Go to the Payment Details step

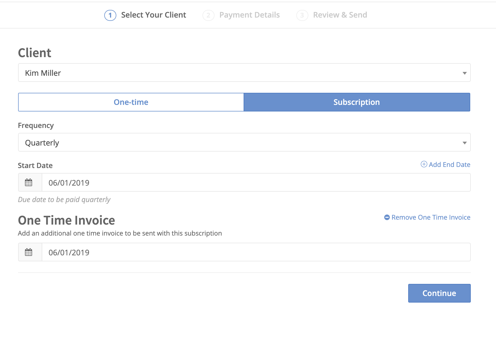[249, 15]
